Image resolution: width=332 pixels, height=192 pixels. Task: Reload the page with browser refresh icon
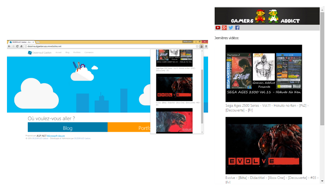pos(17,46)
